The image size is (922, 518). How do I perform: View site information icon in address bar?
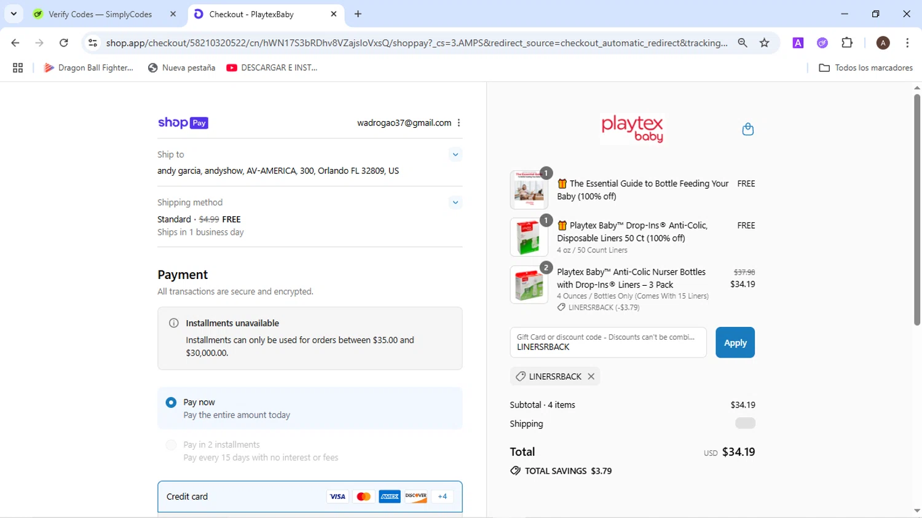tap(93, 43)
